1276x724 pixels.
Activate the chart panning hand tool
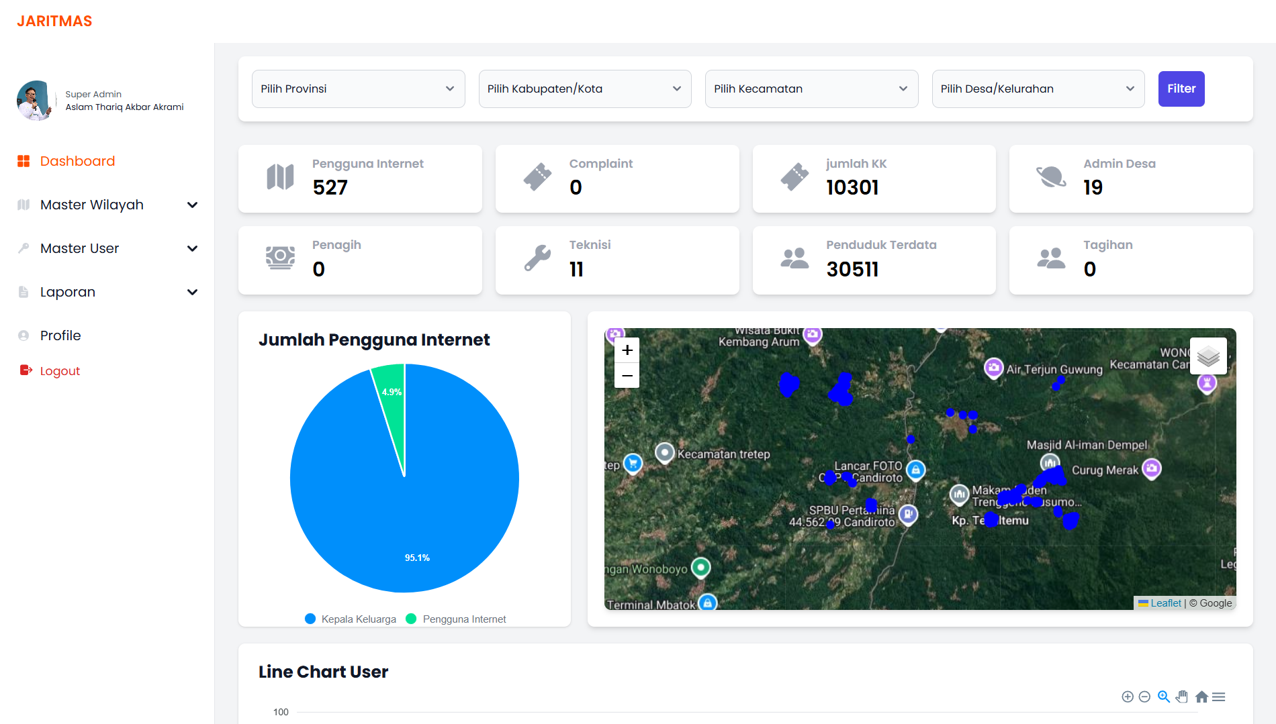[x=1182, y=697]
